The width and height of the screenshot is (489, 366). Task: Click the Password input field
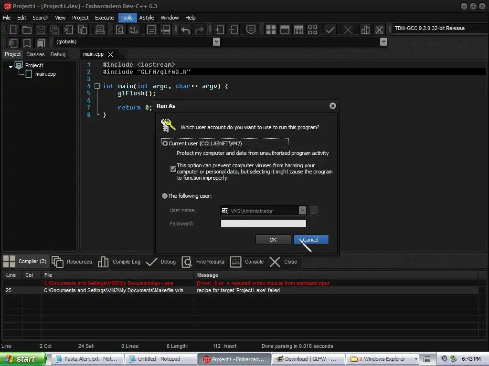coord(264,224)
